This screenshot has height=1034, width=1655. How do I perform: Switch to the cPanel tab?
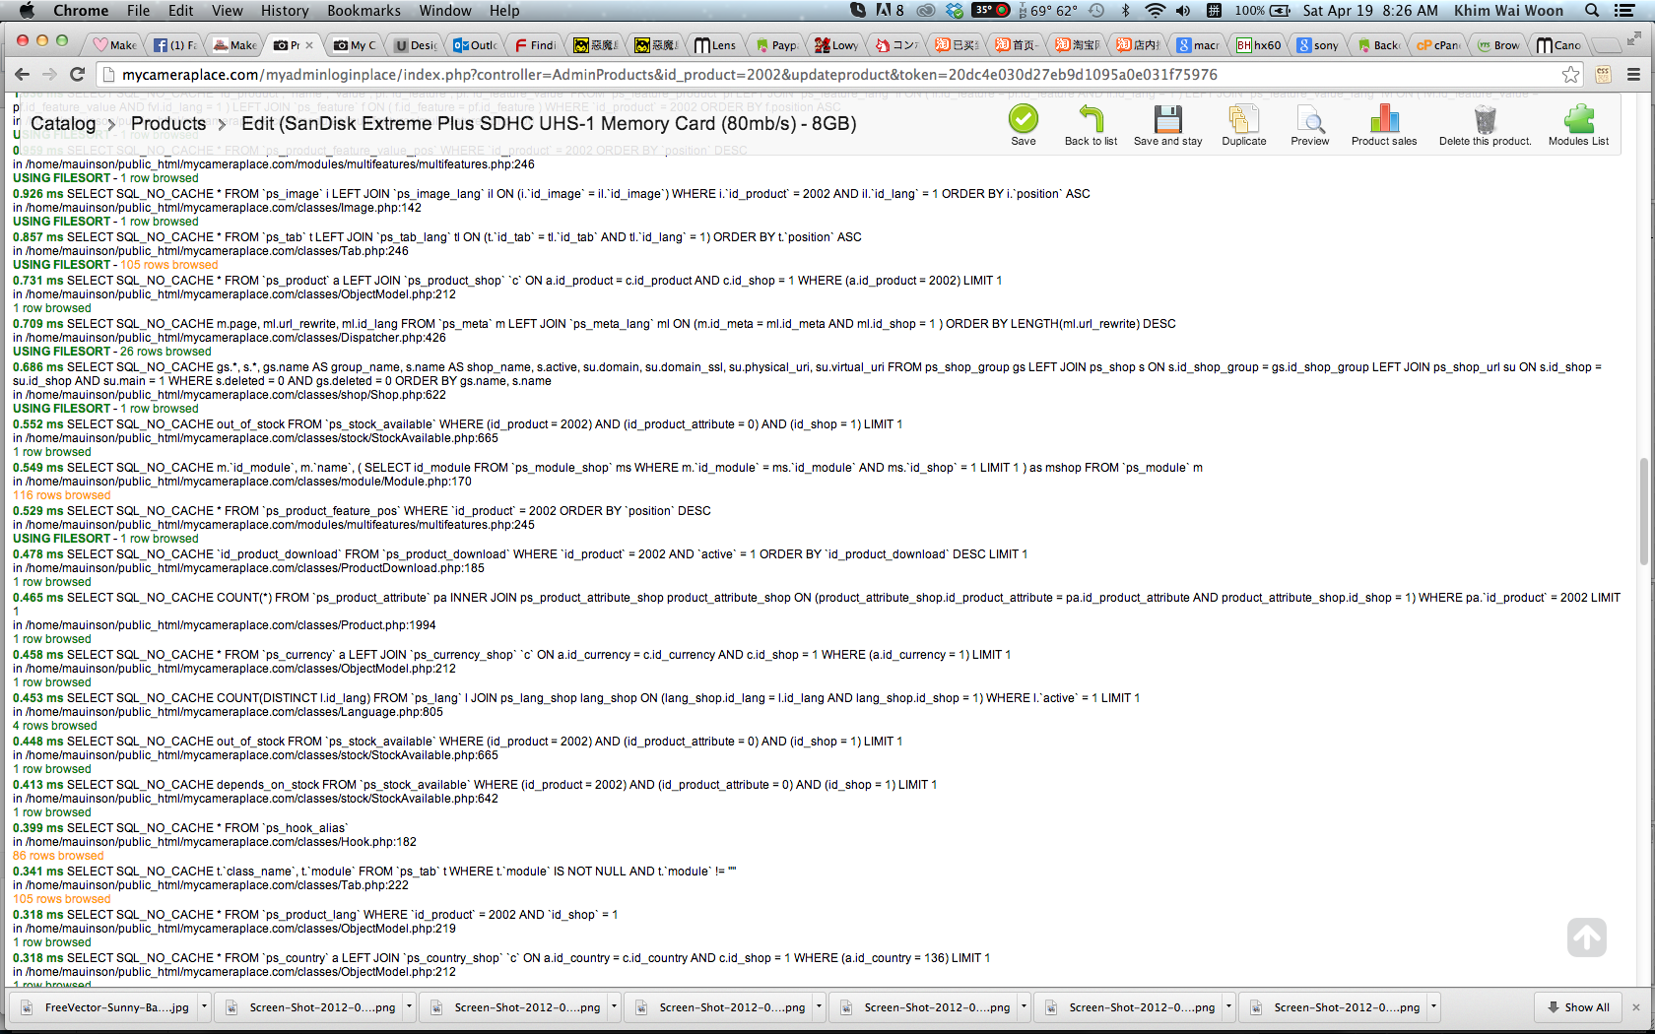pos(1438,45)
